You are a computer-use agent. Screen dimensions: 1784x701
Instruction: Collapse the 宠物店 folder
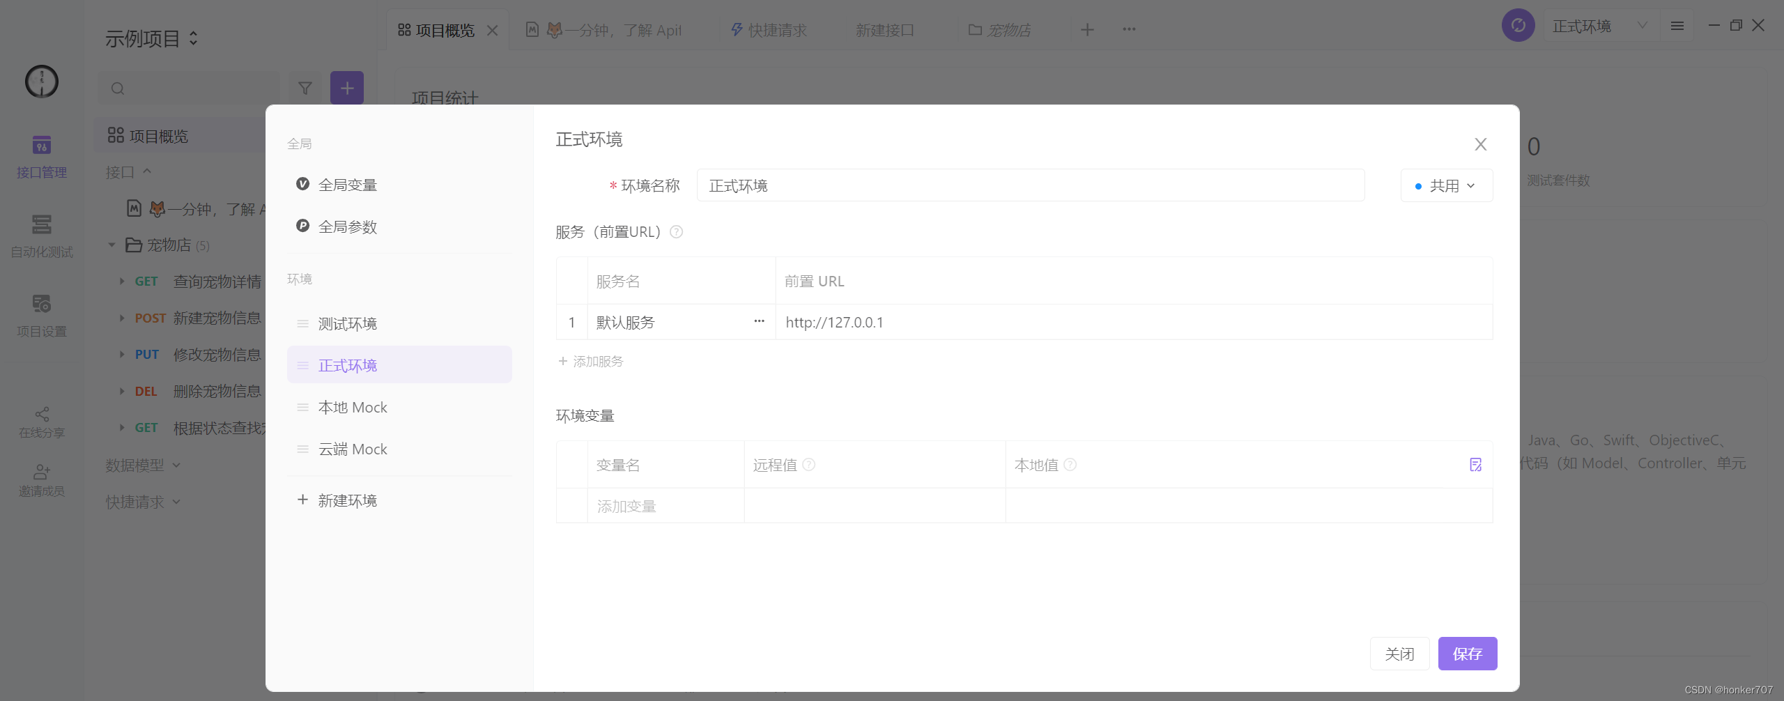(x=111, y=245)
